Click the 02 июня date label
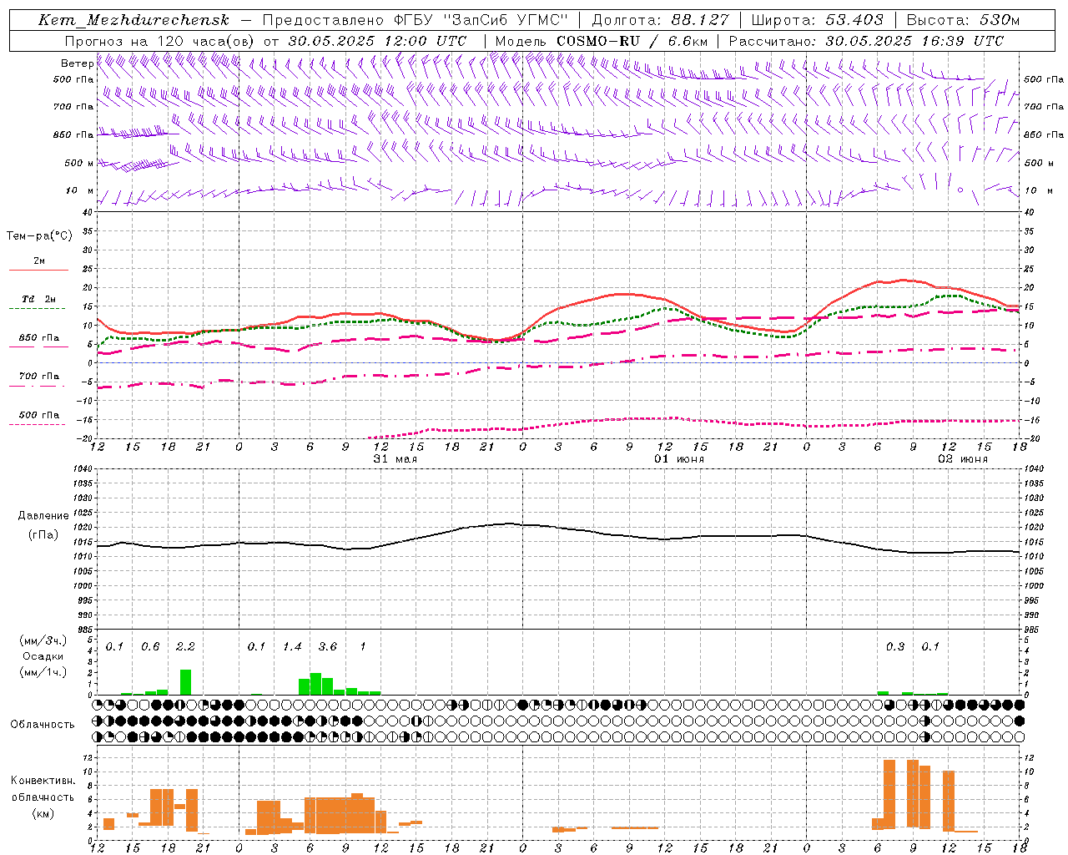Screen dimensions: 1068x855 (x=963, y=458)
